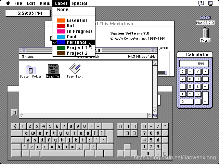219x164 pixels.
Task: Click the memory usage bar in About window
Action: [163, 72]
